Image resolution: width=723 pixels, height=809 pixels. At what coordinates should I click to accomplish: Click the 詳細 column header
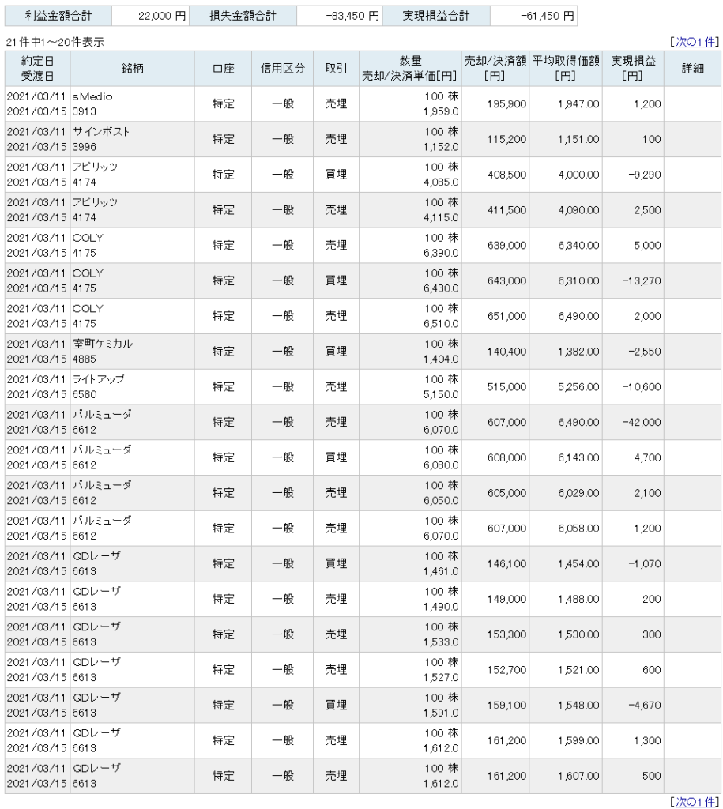(692, 69)
